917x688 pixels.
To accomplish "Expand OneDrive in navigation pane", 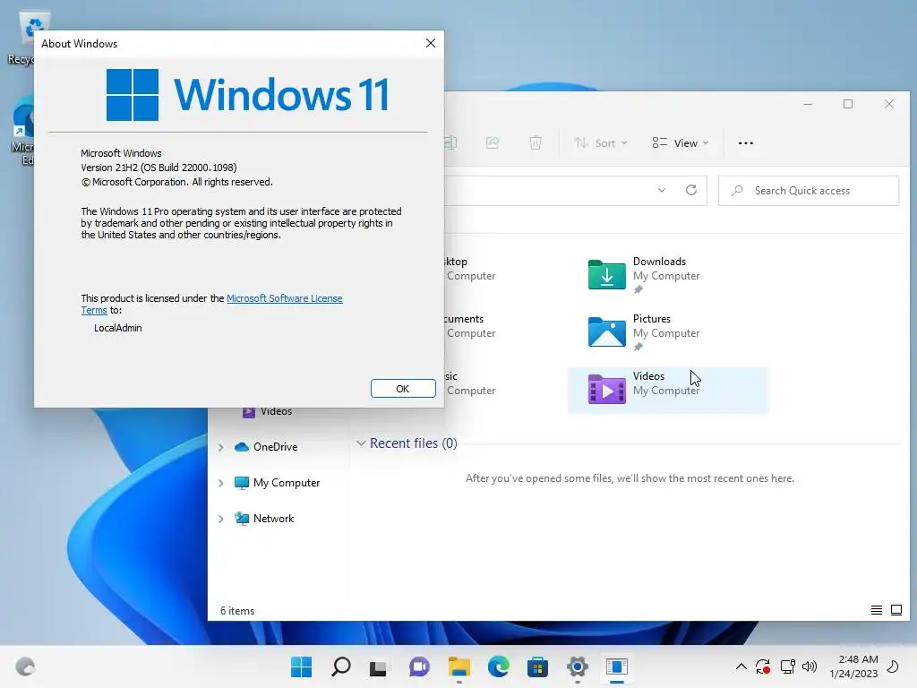I will 221,447.
